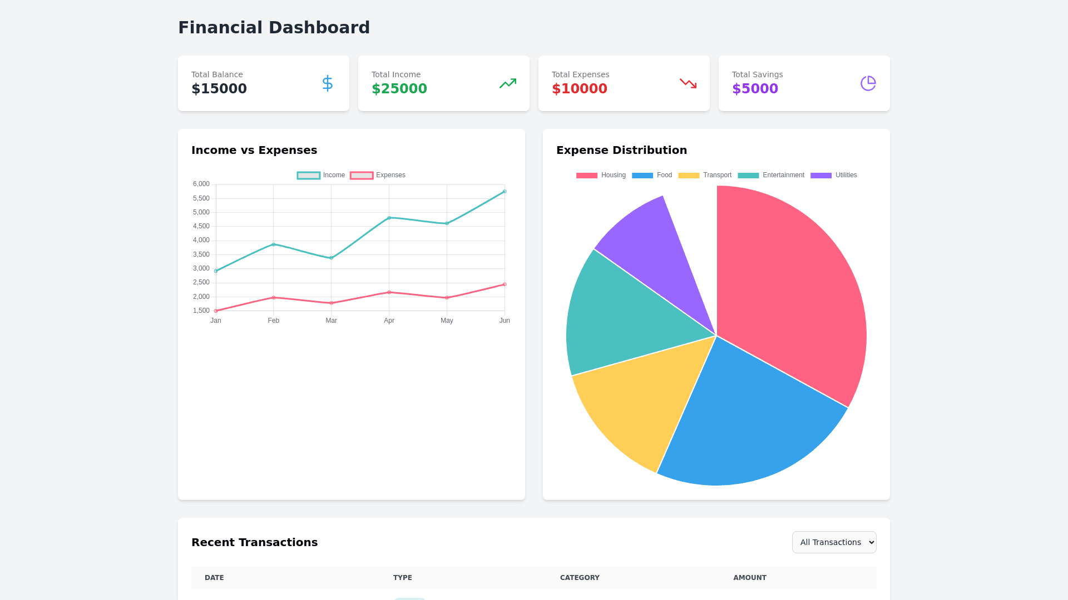Toggle Food legend item in Expense Distribution
1068x600 pixels.
(652, 175)
